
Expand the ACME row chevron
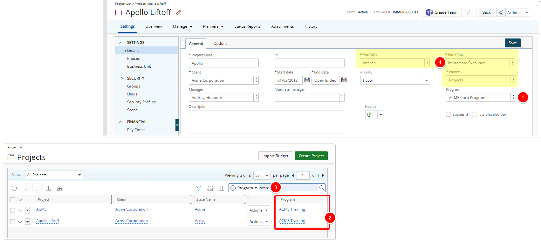coord(20,210)
